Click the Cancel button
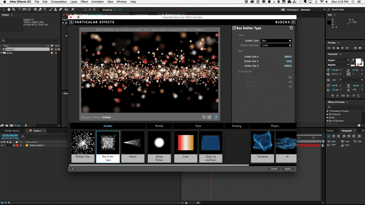This screenshot has height=205, width=365. click(274, 169)
